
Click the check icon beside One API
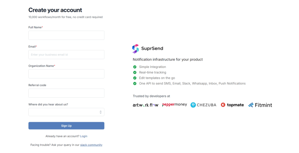135,83
